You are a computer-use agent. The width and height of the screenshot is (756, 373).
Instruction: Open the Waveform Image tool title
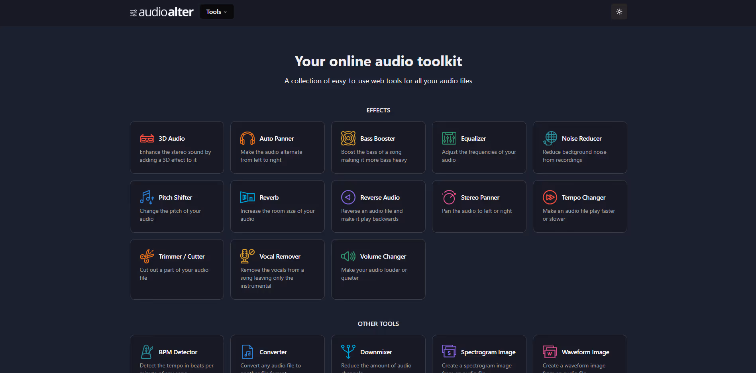[x=585, y=352]
